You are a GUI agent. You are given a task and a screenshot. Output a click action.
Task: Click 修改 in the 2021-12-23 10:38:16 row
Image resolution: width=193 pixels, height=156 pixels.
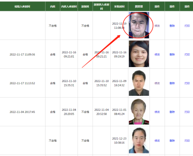[x=157, y=141]
